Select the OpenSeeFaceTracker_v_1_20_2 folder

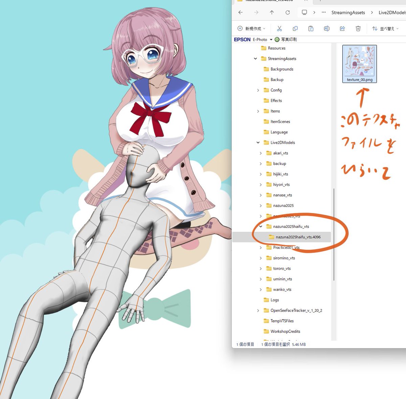tap(293, 310)
